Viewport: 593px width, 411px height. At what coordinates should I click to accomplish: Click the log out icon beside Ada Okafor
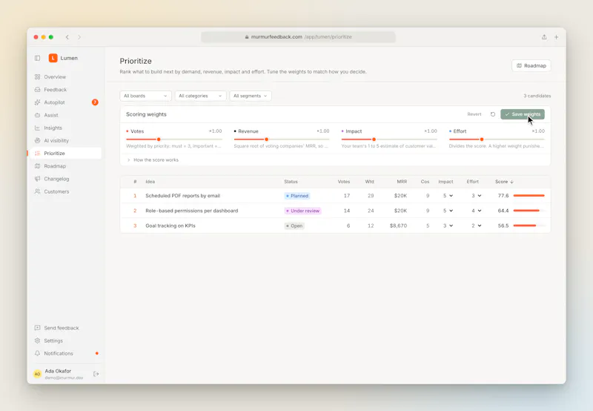tap(96, 374)
